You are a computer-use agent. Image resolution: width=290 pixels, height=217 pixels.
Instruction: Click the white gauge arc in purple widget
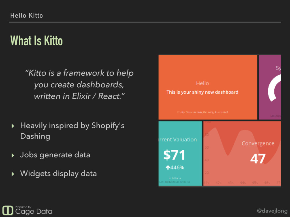click(x=274, y=88)
